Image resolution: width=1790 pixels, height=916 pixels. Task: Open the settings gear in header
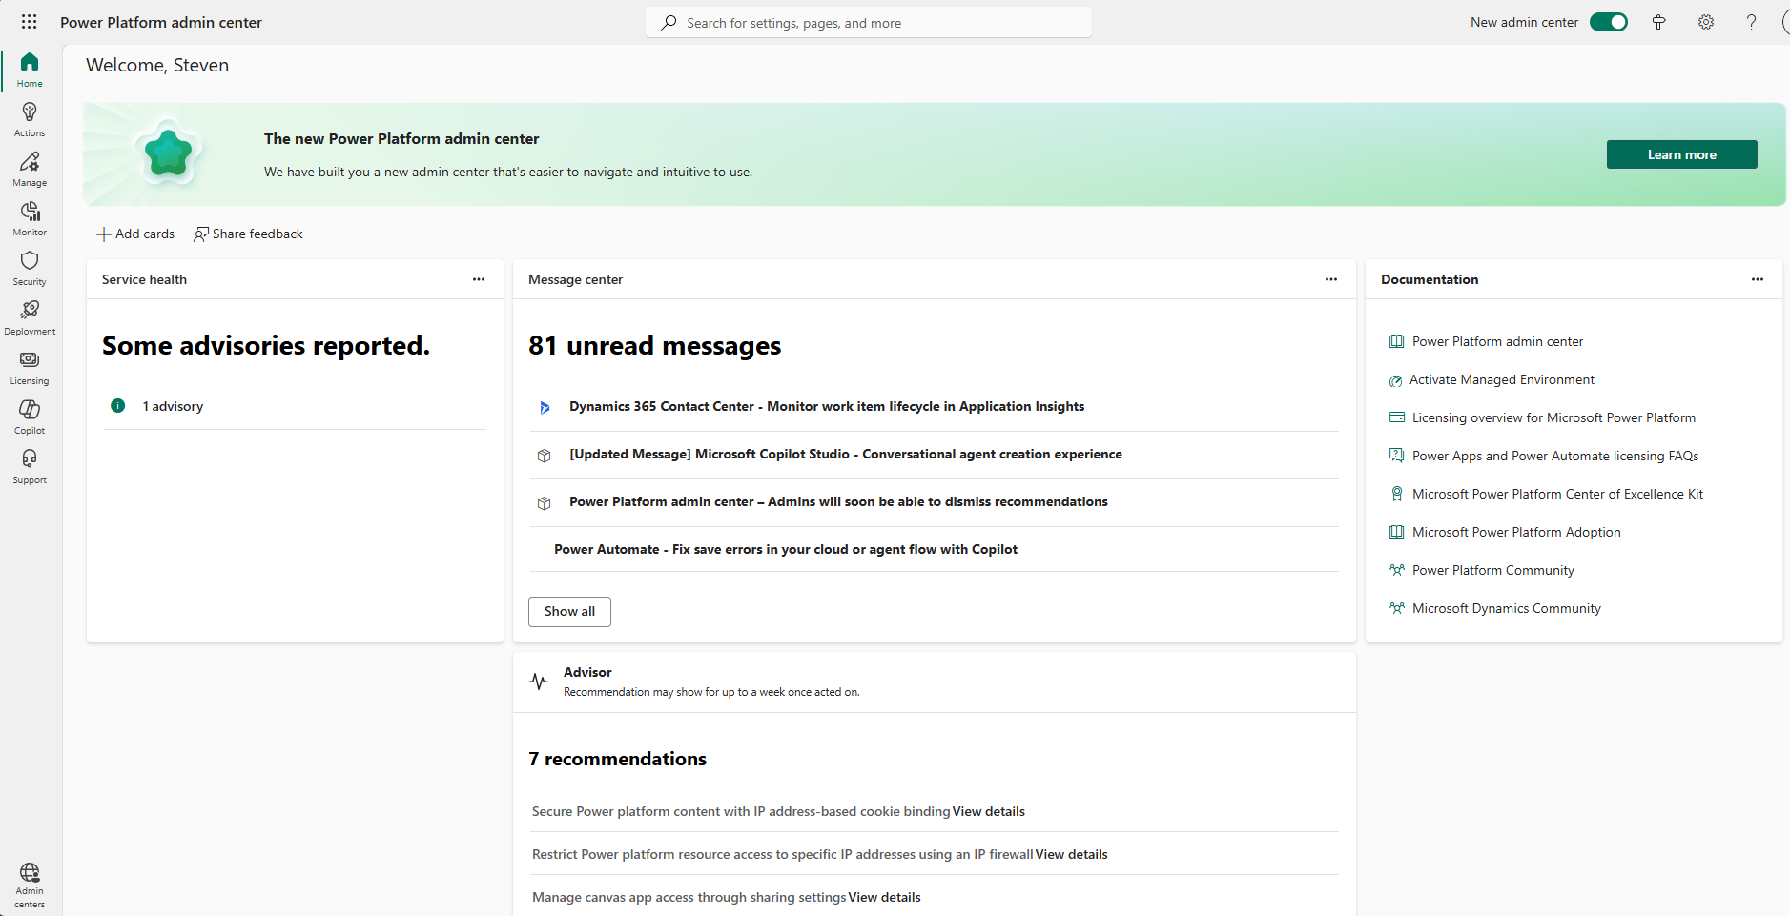[x=1706, y=22]
